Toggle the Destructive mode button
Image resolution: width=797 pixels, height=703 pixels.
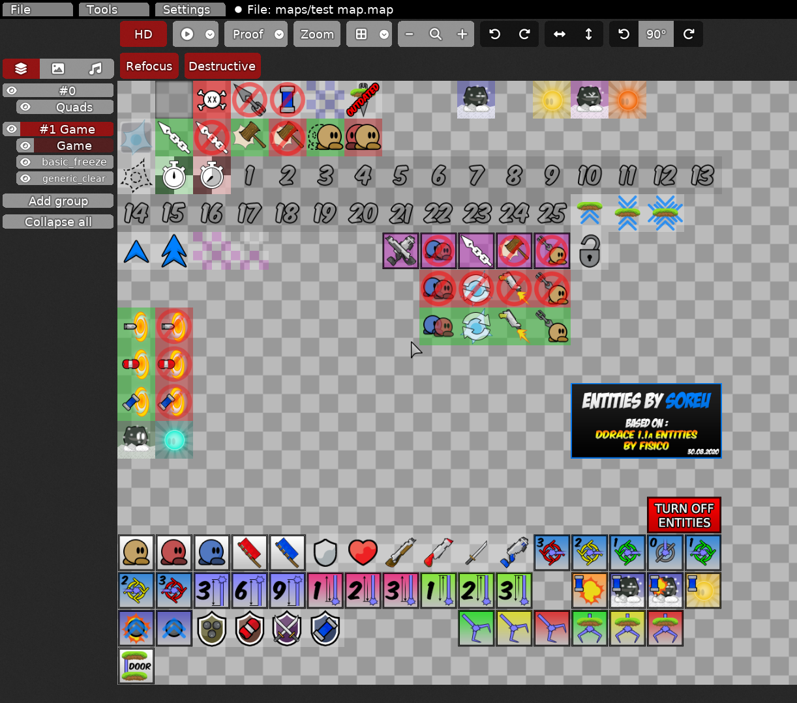click(x=222, y=66)
